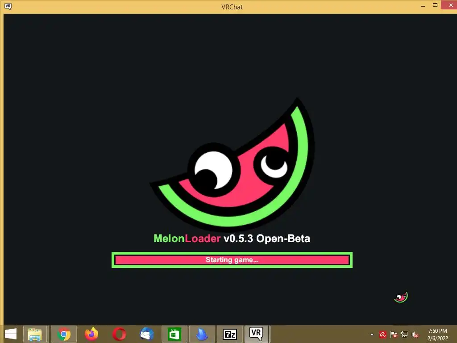
Task: Select the VRChat taskbar button
Action: coord(257,334)
